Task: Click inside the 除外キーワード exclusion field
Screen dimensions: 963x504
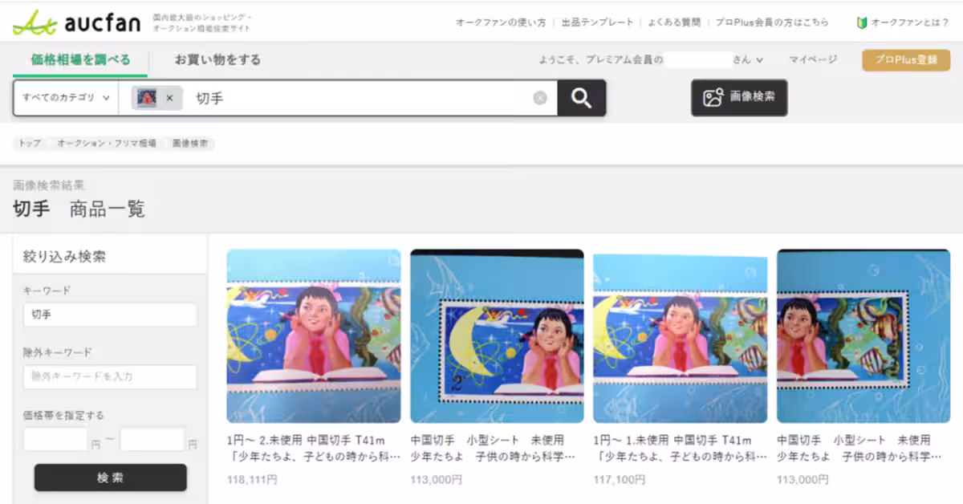Action: 109,376
